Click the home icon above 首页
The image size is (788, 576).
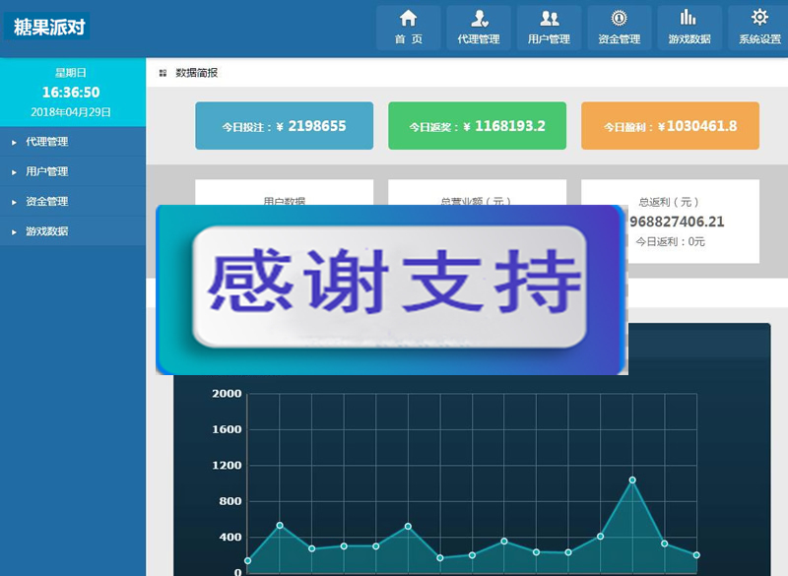point(408,18)
